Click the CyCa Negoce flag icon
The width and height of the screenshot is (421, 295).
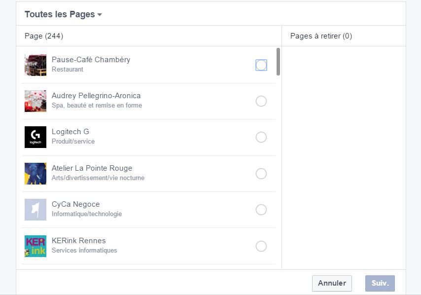tap(35, 209)
